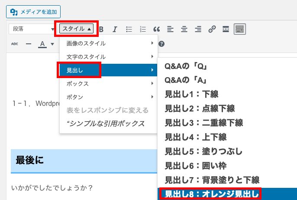The width and height of the screenshot is (297, 200).
Task: Open the 段落 format dropdown
Action: coord(31,29)
